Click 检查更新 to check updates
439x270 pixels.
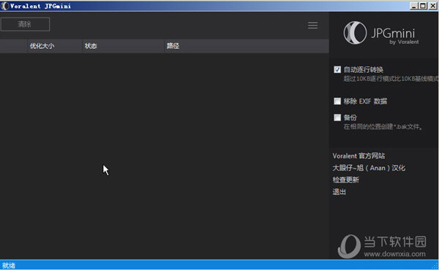346,180
